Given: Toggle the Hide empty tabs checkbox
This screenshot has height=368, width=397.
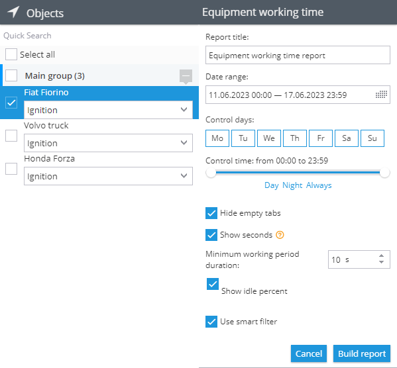Looking at the screenshot, I should (211, 213).
